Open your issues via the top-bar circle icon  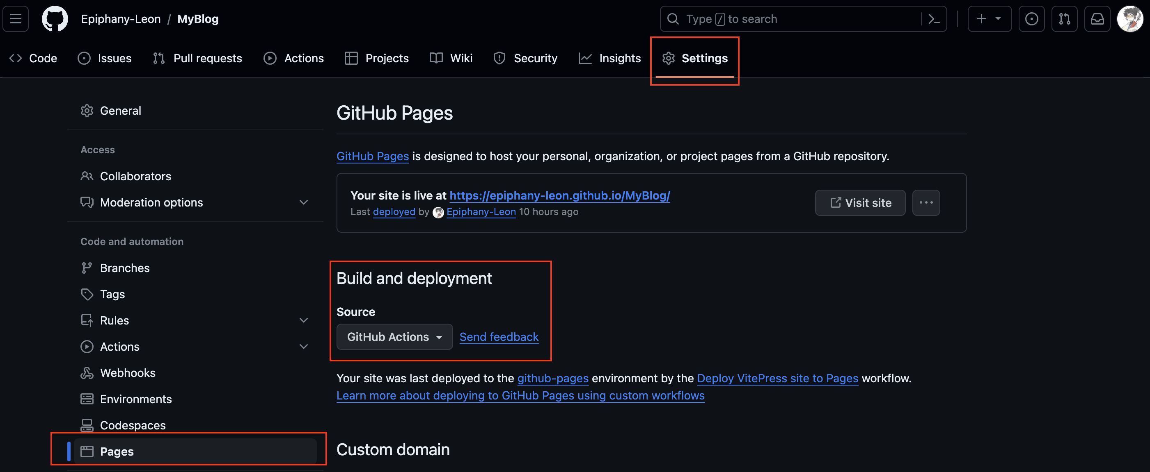(x=1031, y=19)
